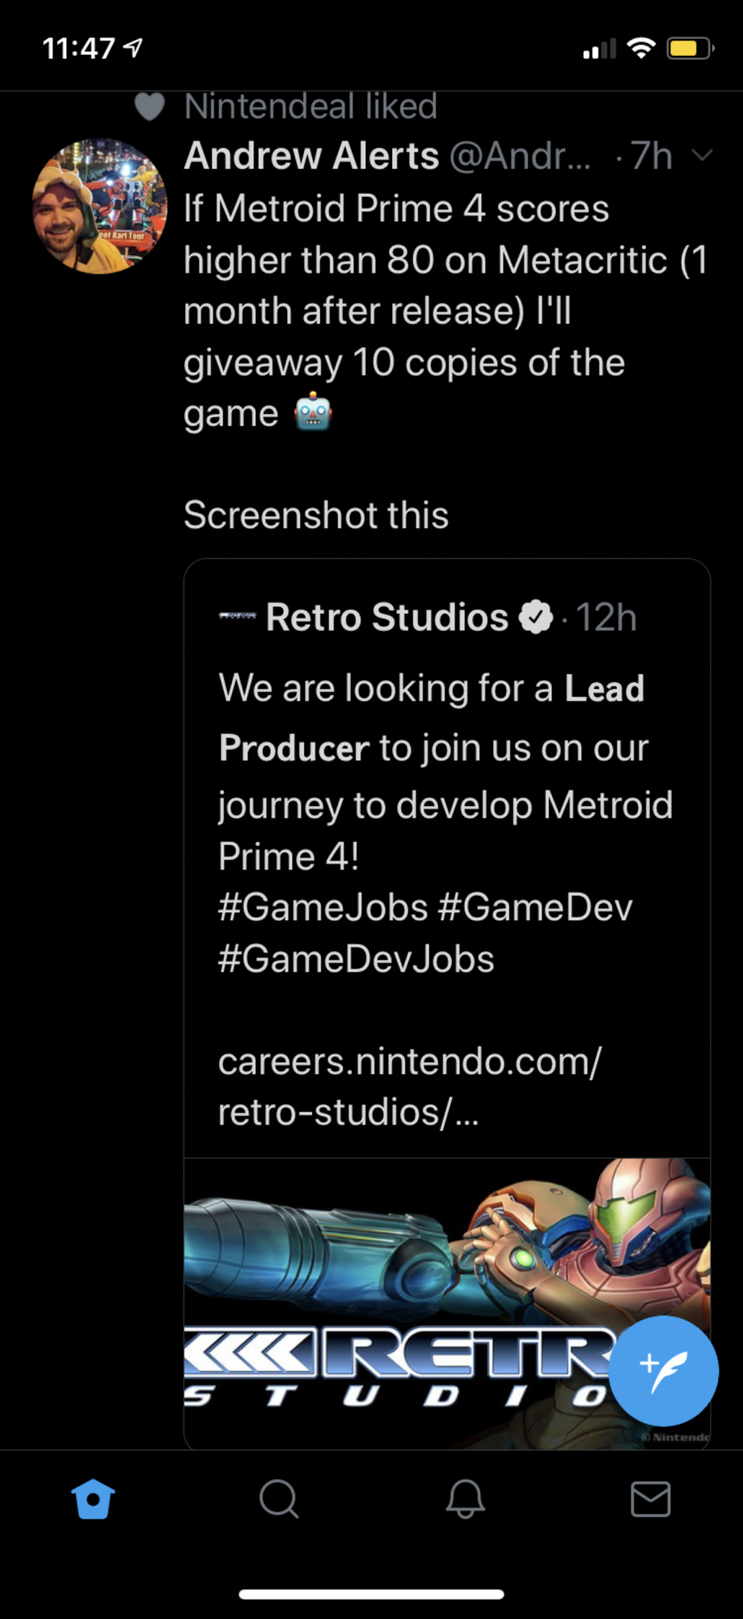Open the Notifications bell tab
The width and height of the screenshot is (743, 1619).
point(465,1499)
